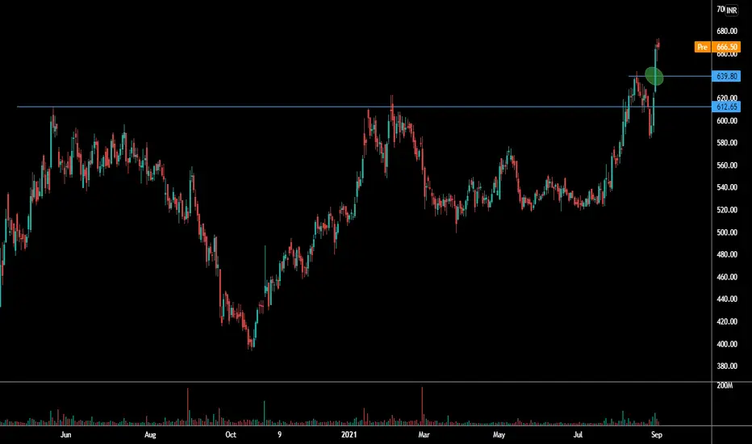Click the 380.00 price axis label
Image resolution: width=752 pixels, height=444 pixels.
tap(726, 367)
